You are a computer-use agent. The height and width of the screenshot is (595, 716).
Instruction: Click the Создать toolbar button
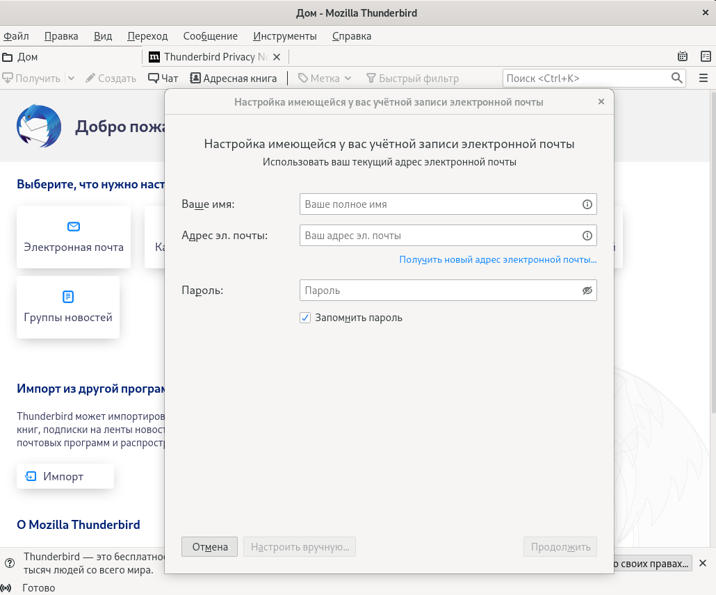111,78
